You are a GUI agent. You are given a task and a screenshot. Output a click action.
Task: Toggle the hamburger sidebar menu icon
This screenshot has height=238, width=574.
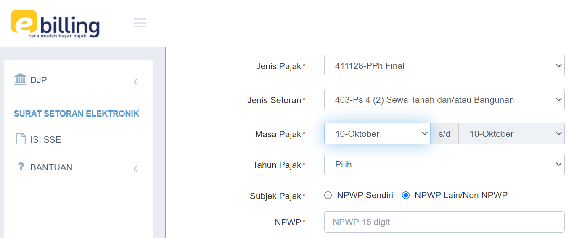pyautogui.click(x=140, y=23)
